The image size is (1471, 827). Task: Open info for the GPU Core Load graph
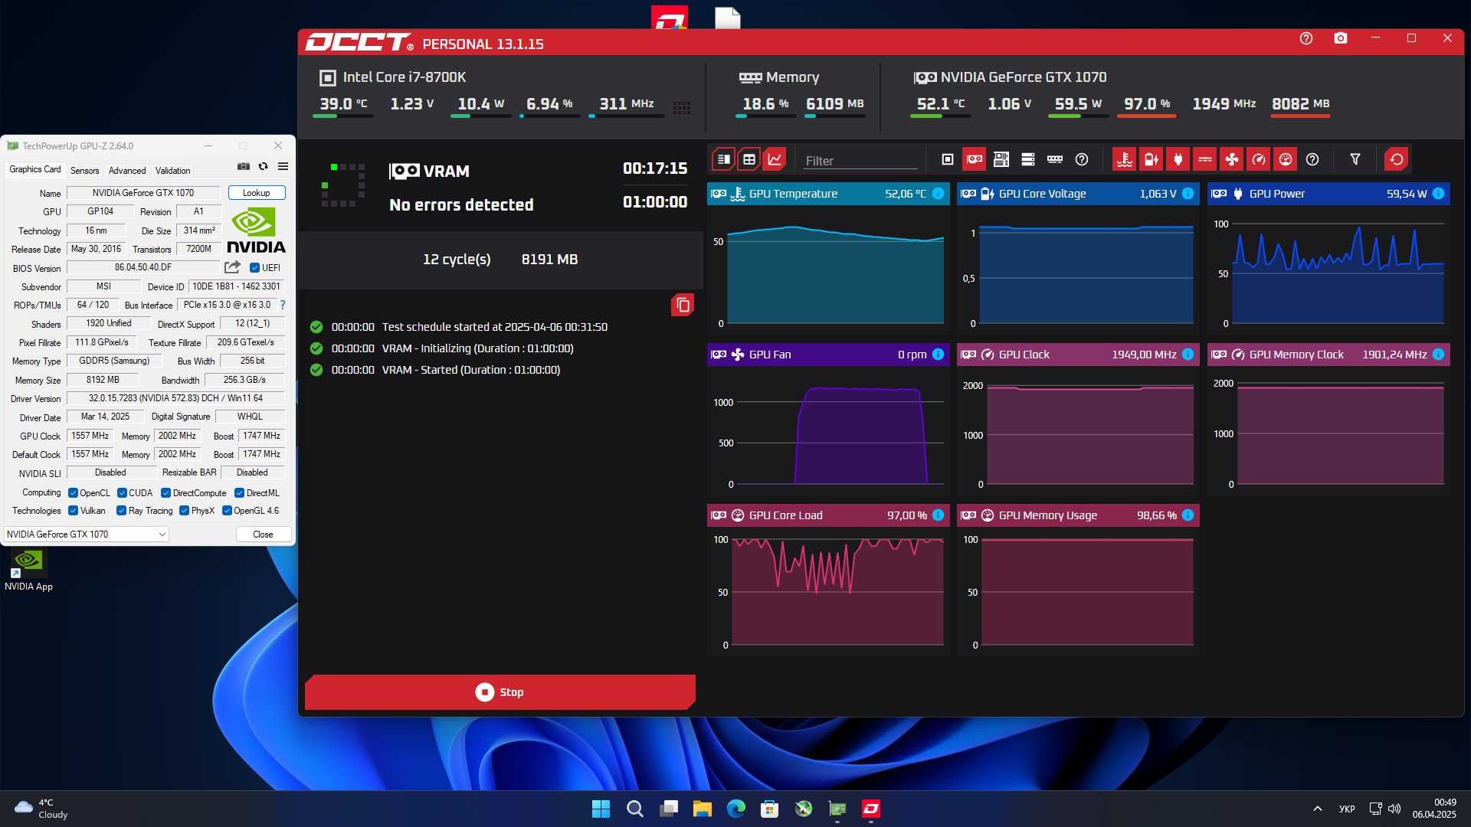coord(938,515)
